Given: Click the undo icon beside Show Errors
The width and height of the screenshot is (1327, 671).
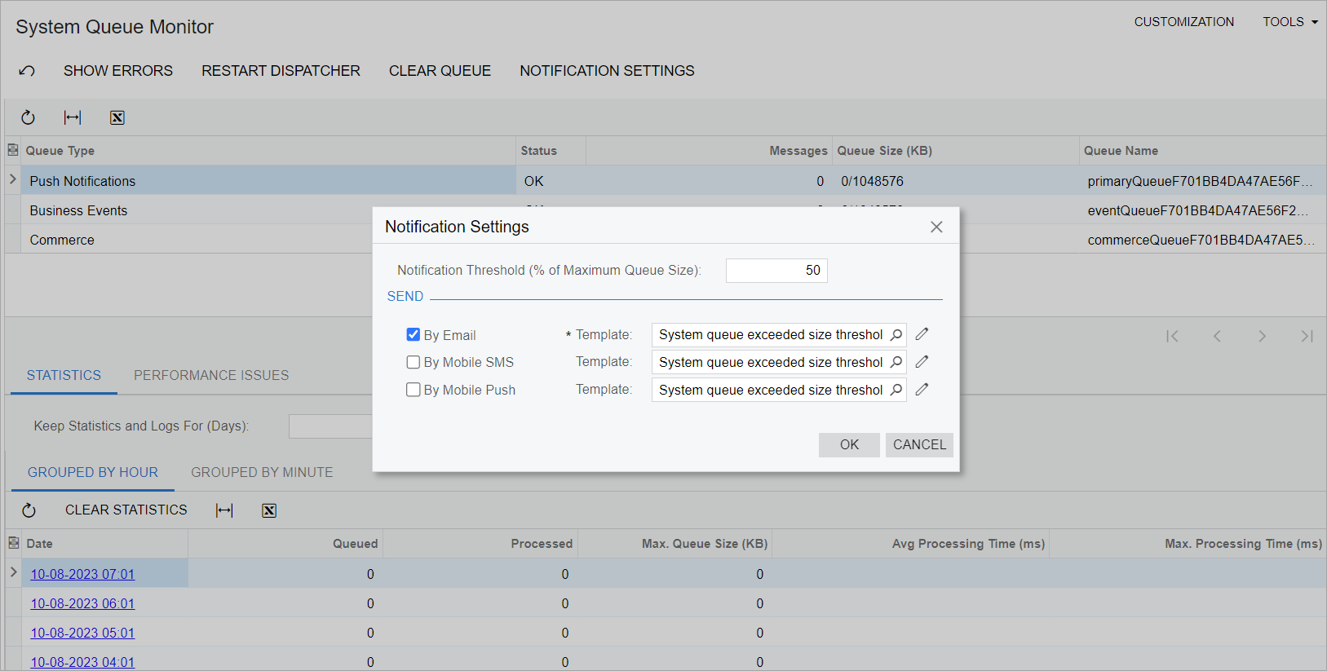Looking at the screenshot, I should click(27, 71).
